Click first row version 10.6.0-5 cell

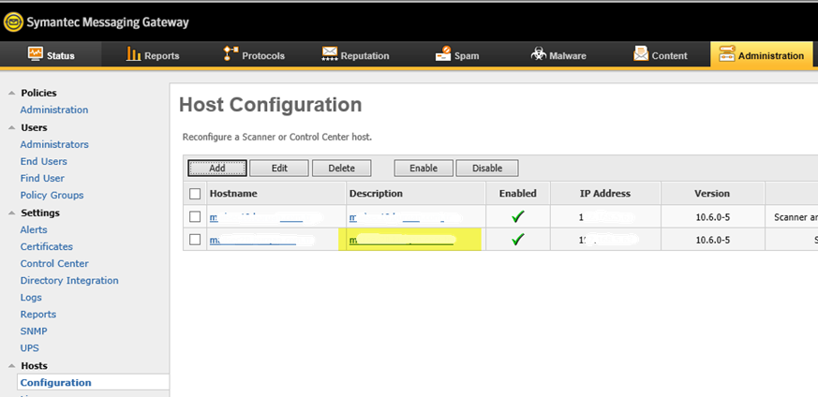[713, 217]
